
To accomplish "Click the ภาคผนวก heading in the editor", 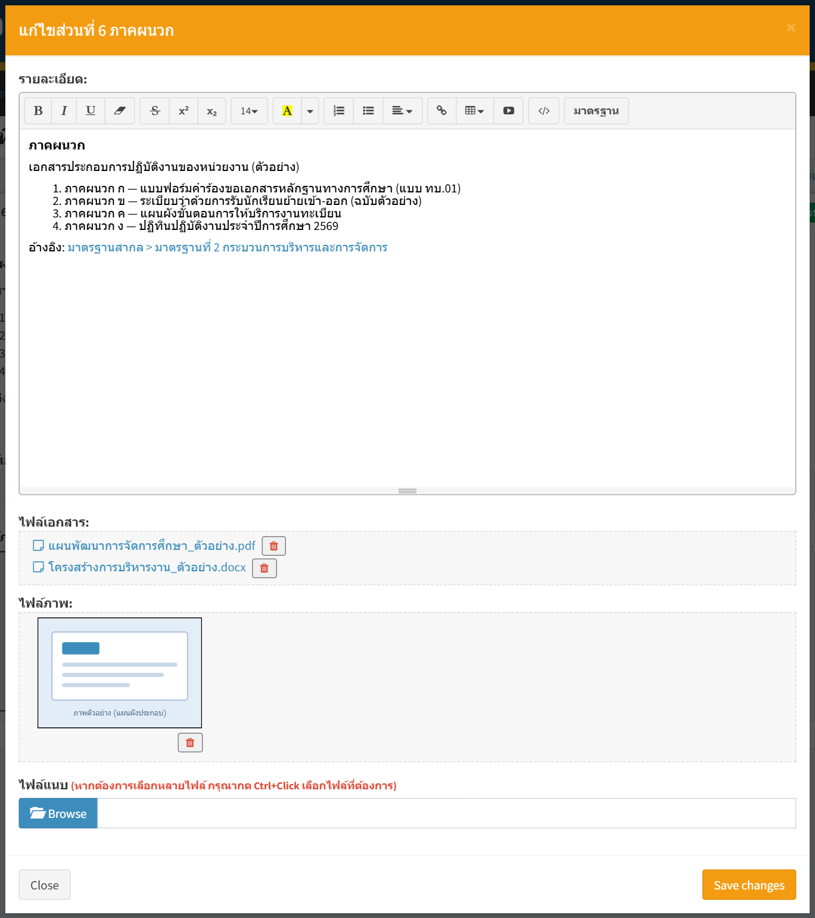I will 57,145.
